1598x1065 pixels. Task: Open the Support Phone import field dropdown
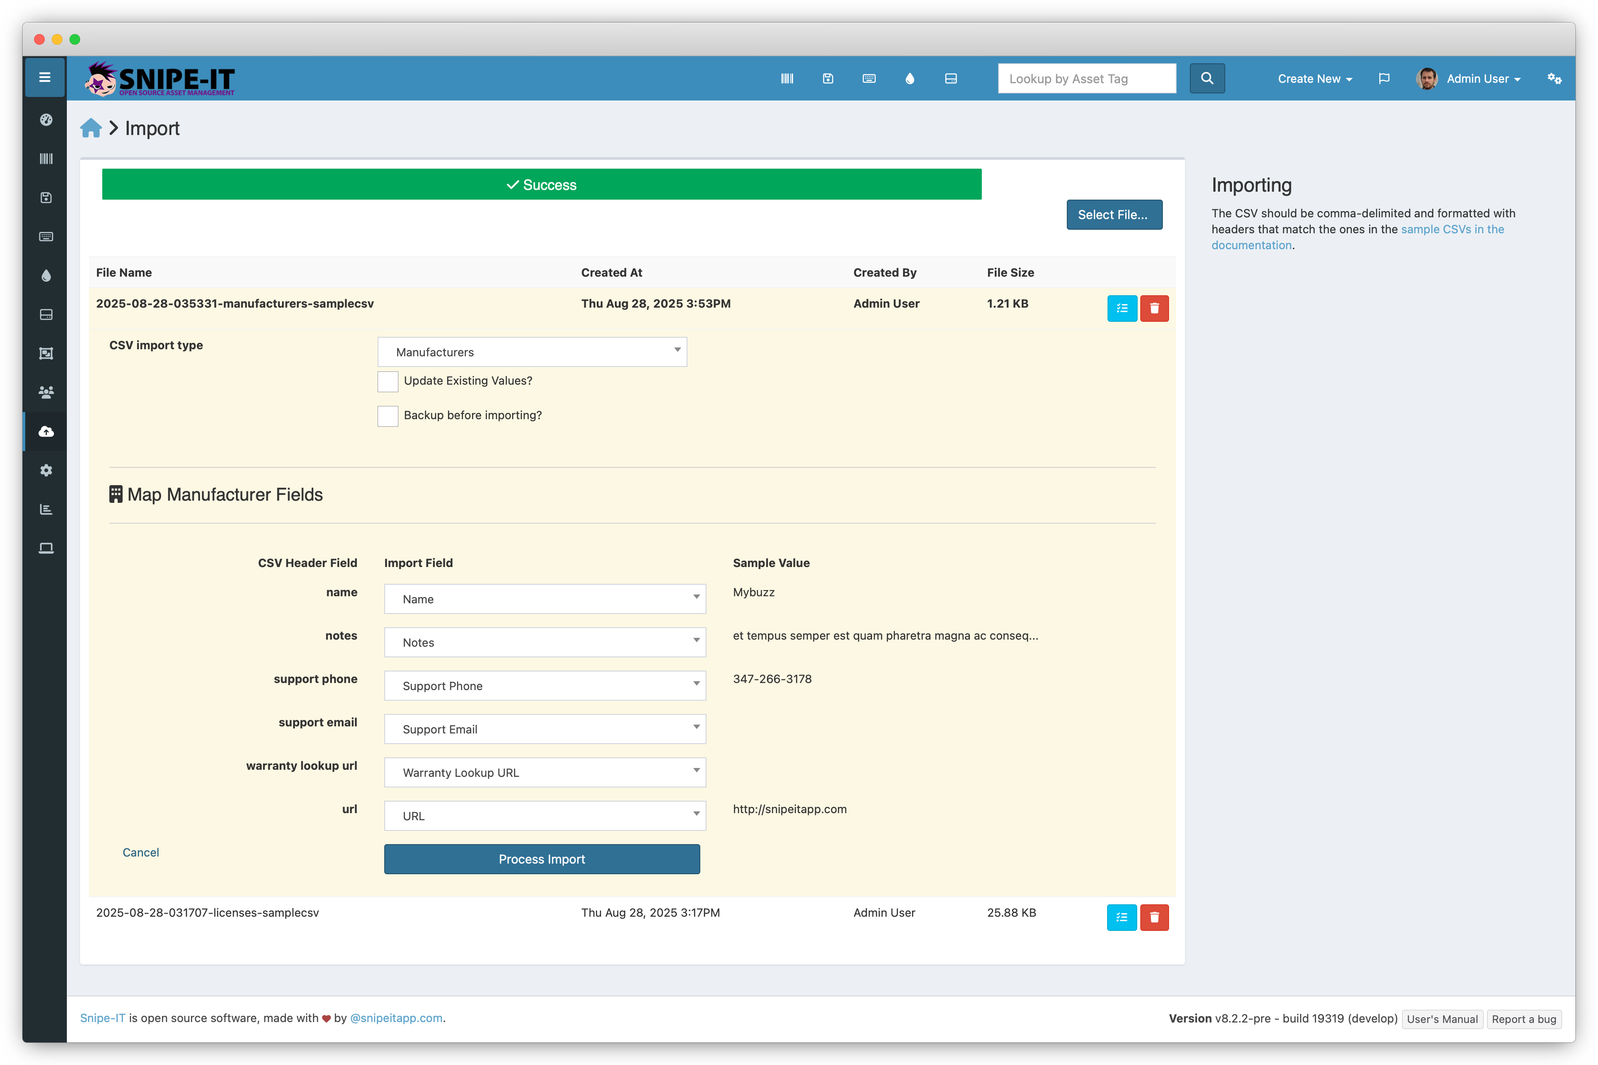(x=544, y=686)
